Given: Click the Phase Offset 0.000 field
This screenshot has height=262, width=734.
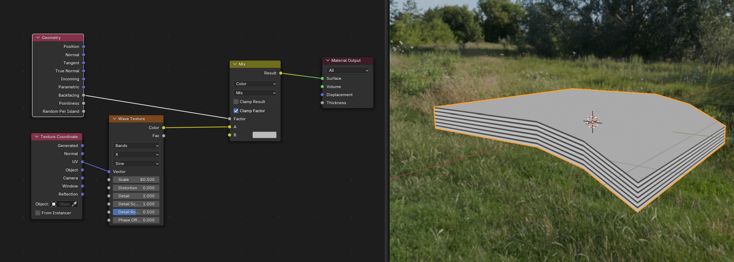Looking at the screenshot, I should click(136, 220).
